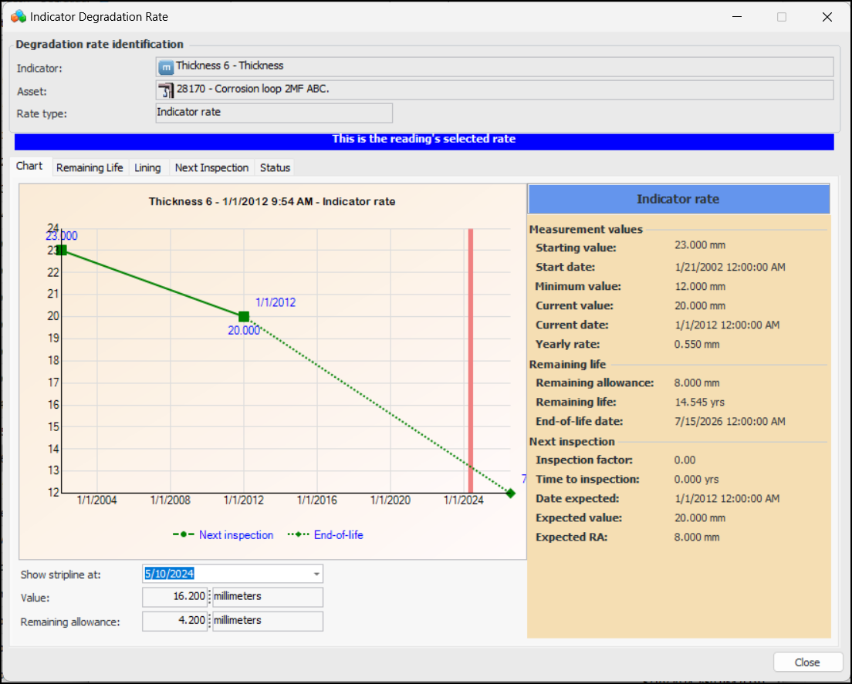Click the stripline Value field showing 16.200

click(x=174, y=597)
